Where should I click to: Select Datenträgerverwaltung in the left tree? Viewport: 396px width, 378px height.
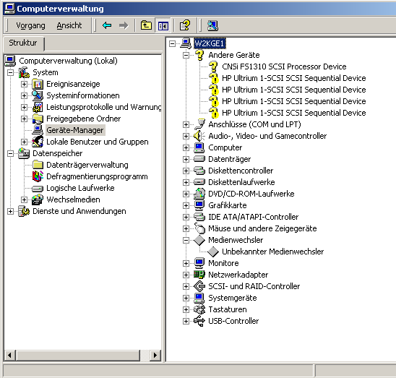tap(87, 165)
